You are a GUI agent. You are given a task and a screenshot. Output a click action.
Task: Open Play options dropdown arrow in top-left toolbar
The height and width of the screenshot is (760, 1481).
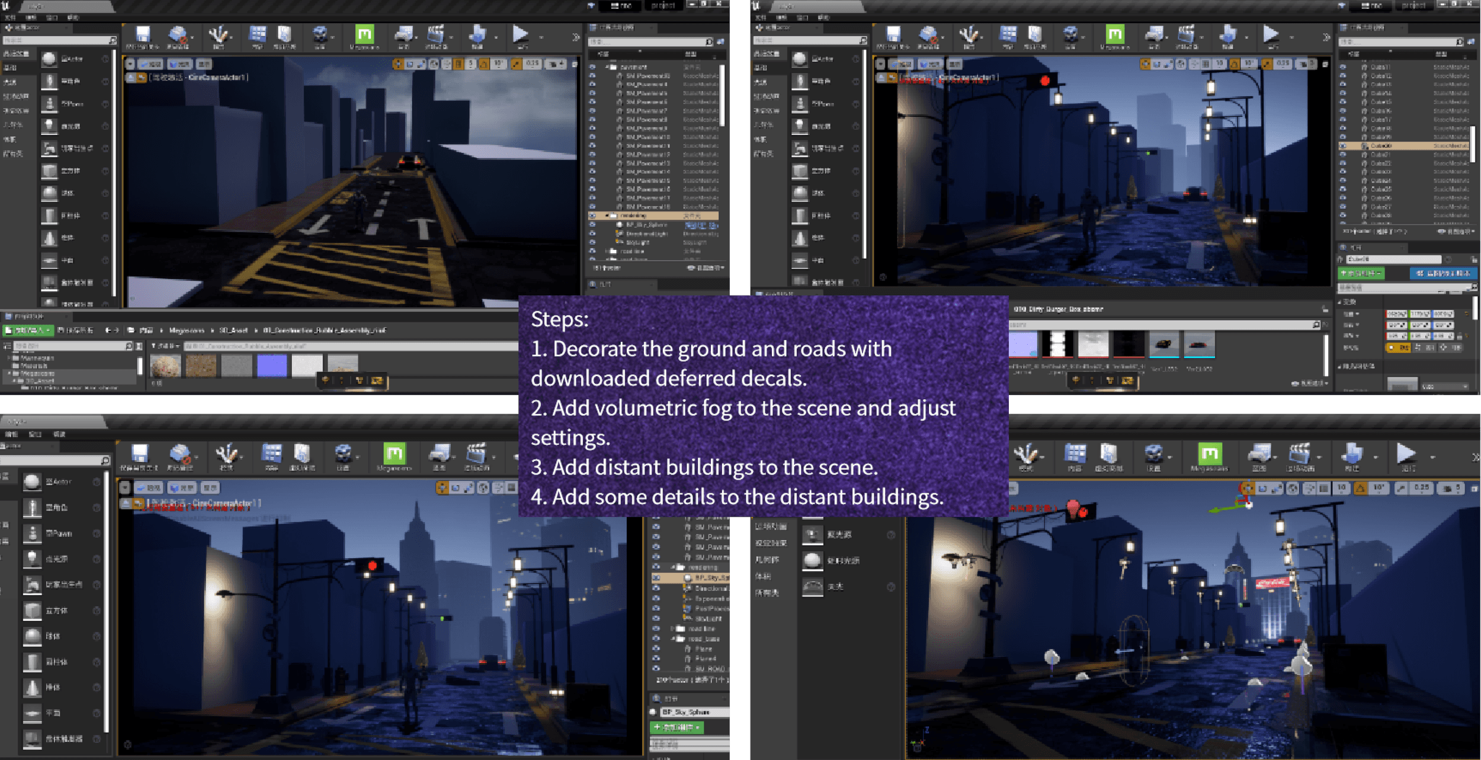point(541,37)
